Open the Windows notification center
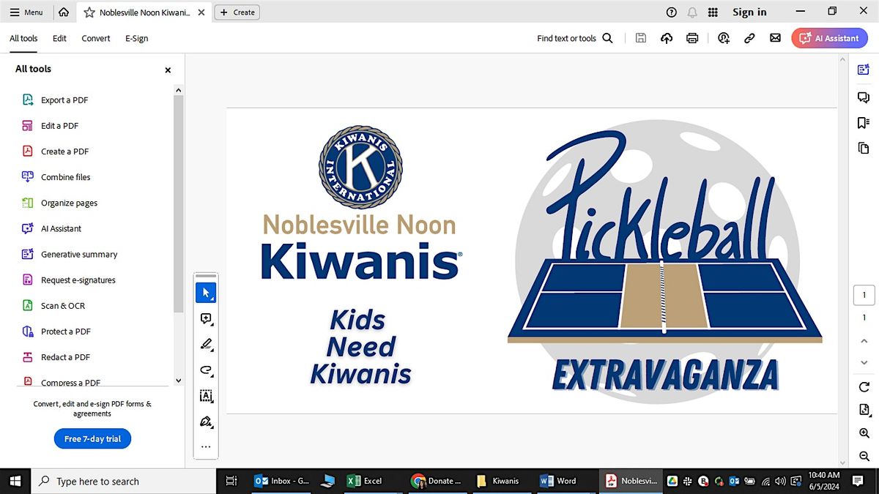 [858, 481]
